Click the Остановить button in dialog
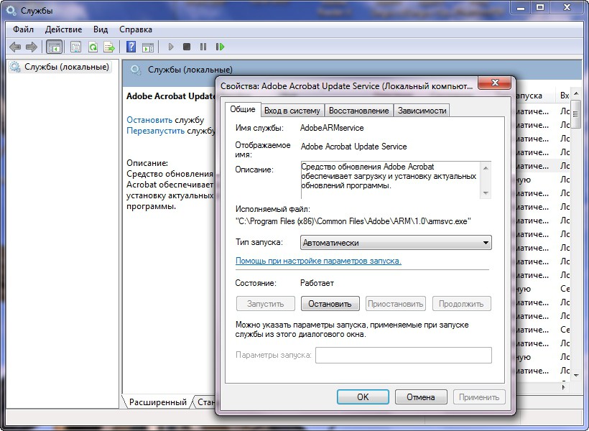Image resolution: width=589 pixels, height=431 pixels. 330,304
